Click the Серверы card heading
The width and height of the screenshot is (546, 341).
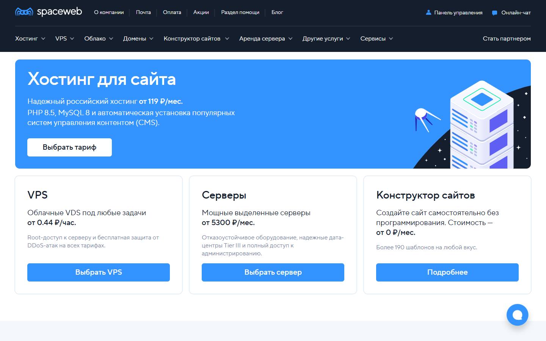[x=224, y=195]
